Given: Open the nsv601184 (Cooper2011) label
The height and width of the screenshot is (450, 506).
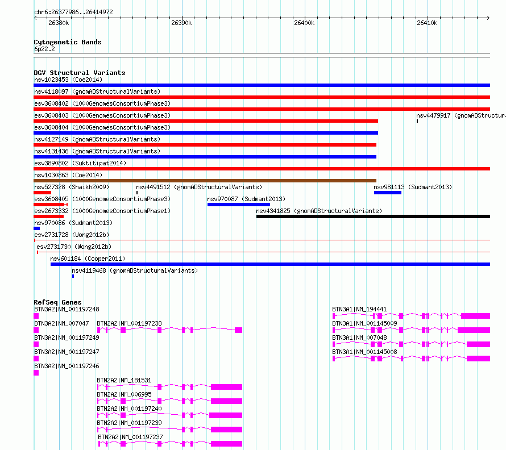Looking at the screenshot, I should tap(88, 259).
